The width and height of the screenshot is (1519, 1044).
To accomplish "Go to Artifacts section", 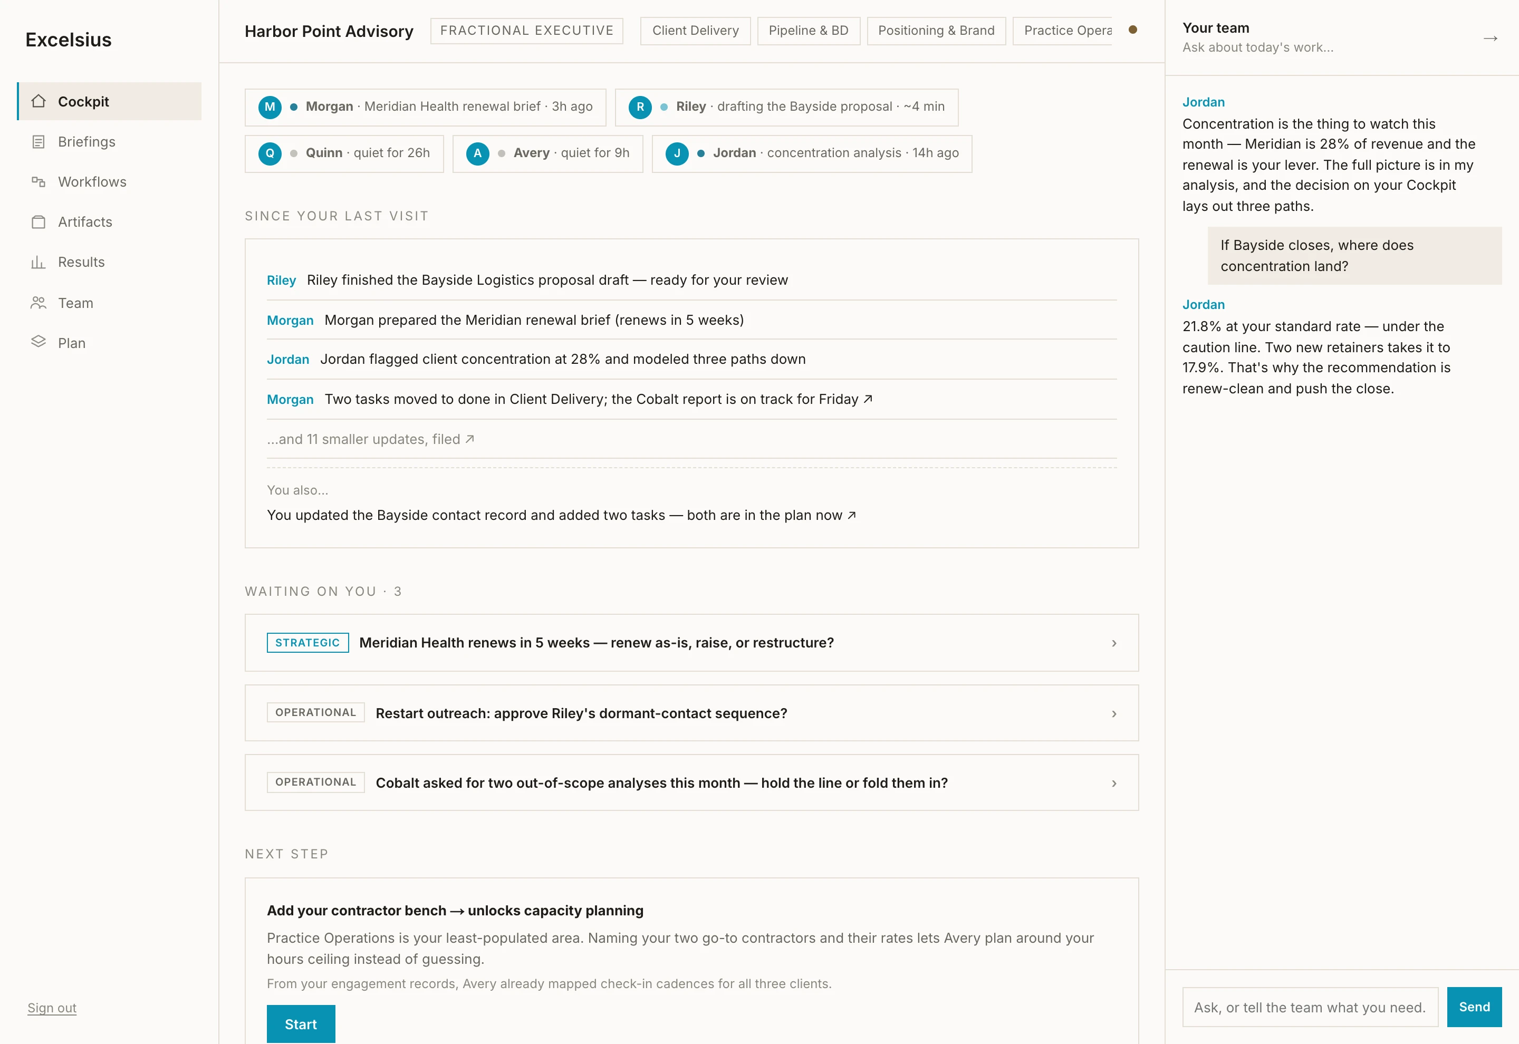I will pyautogui.click(x=109, y=222).
